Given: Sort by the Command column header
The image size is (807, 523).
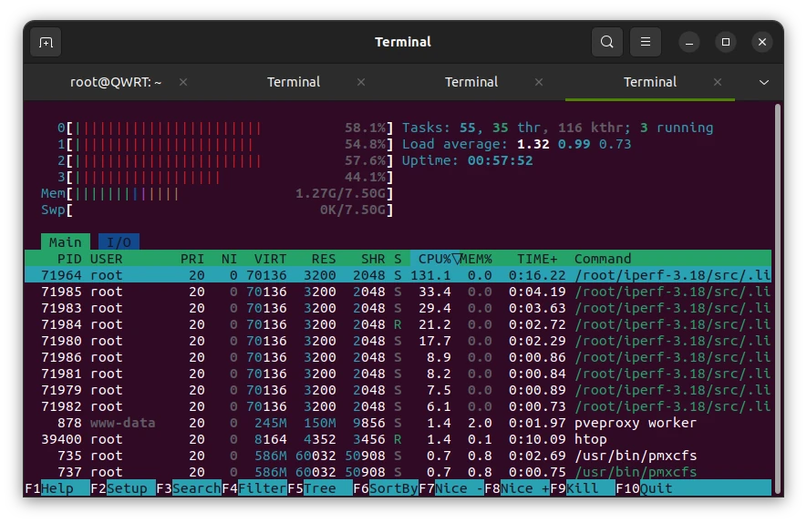Looking at the screenshot, I should tap(603, 259).
